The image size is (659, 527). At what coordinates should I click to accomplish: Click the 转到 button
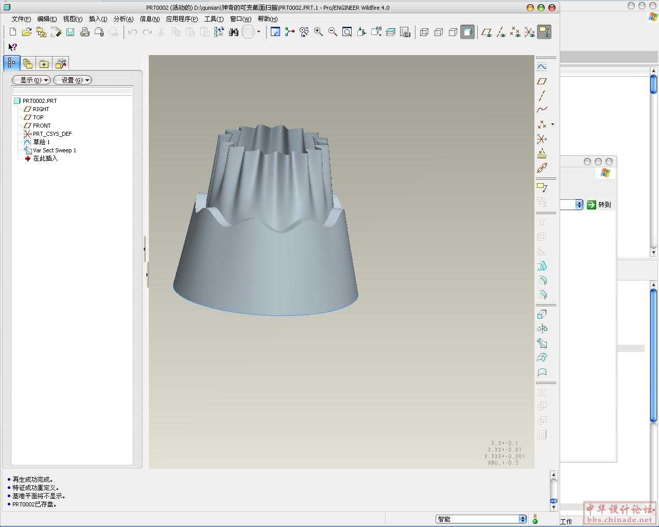click(x=599, y=204)
